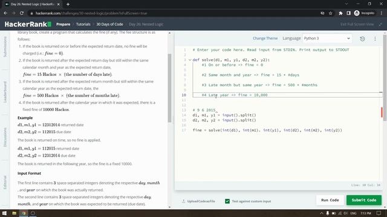Click the line 17 fine = solve statement

267,130
